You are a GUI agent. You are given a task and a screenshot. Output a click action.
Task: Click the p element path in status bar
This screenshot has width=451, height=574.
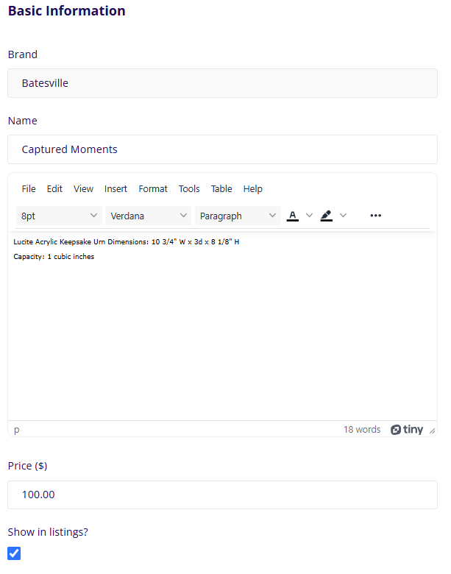pos(17,430)
